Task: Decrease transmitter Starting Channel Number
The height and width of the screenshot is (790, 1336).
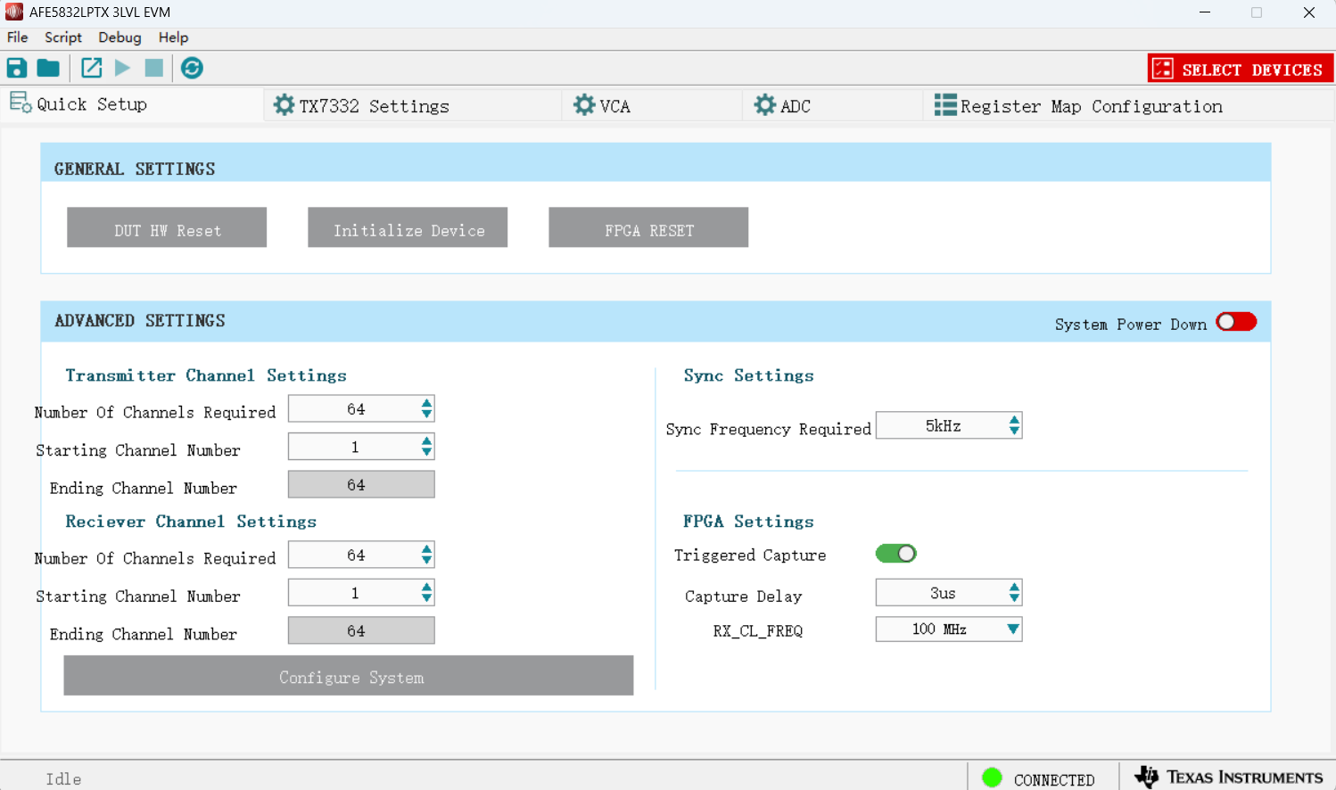Action: tap(427, 452)
